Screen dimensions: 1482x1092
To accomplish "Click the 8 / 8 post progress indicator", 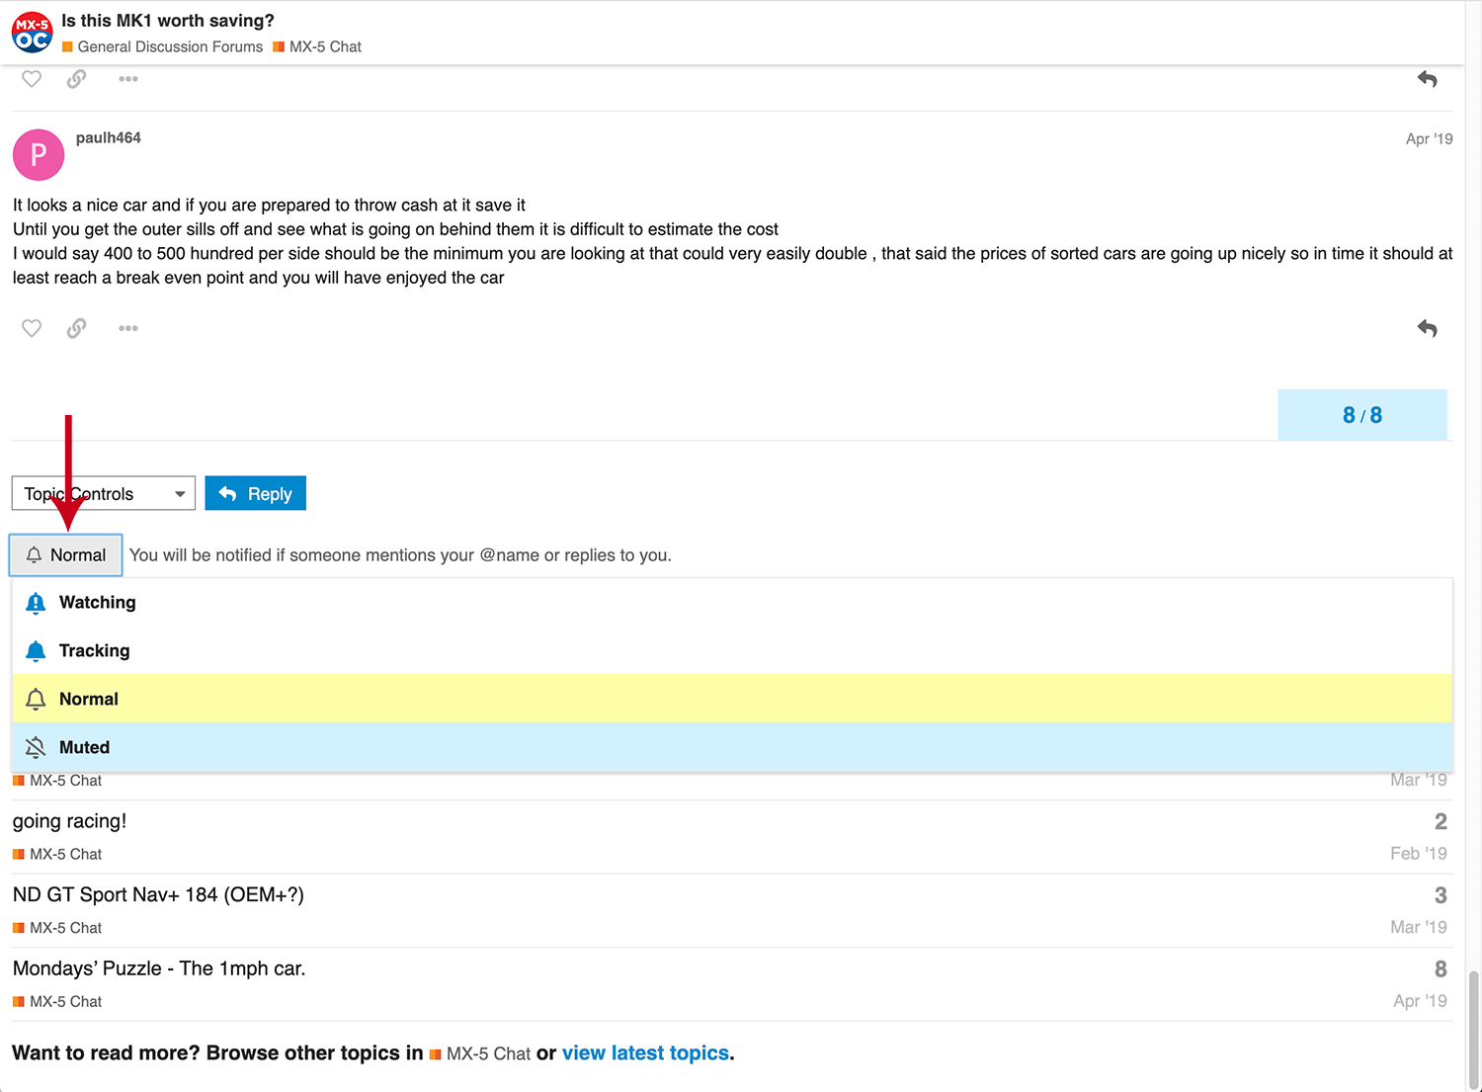I will [1361, 415].
